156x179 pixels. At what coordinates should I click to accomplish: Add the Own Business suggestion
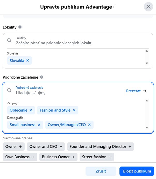point(20,157)
